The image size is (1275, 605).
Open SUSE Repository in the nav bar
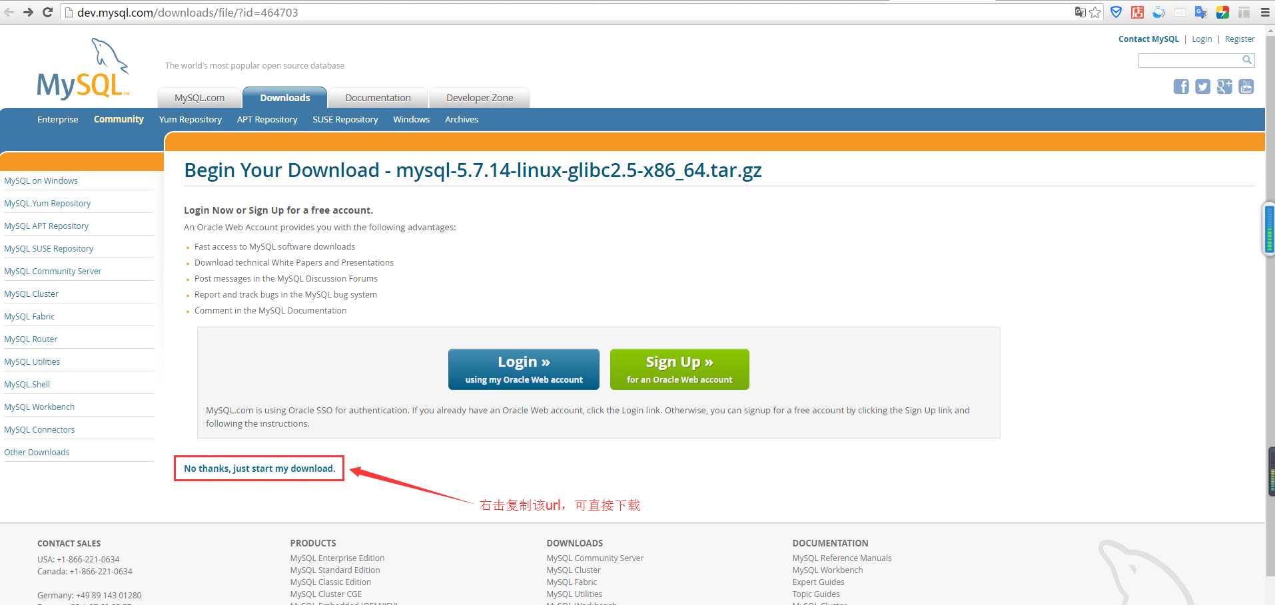point(345,120)
